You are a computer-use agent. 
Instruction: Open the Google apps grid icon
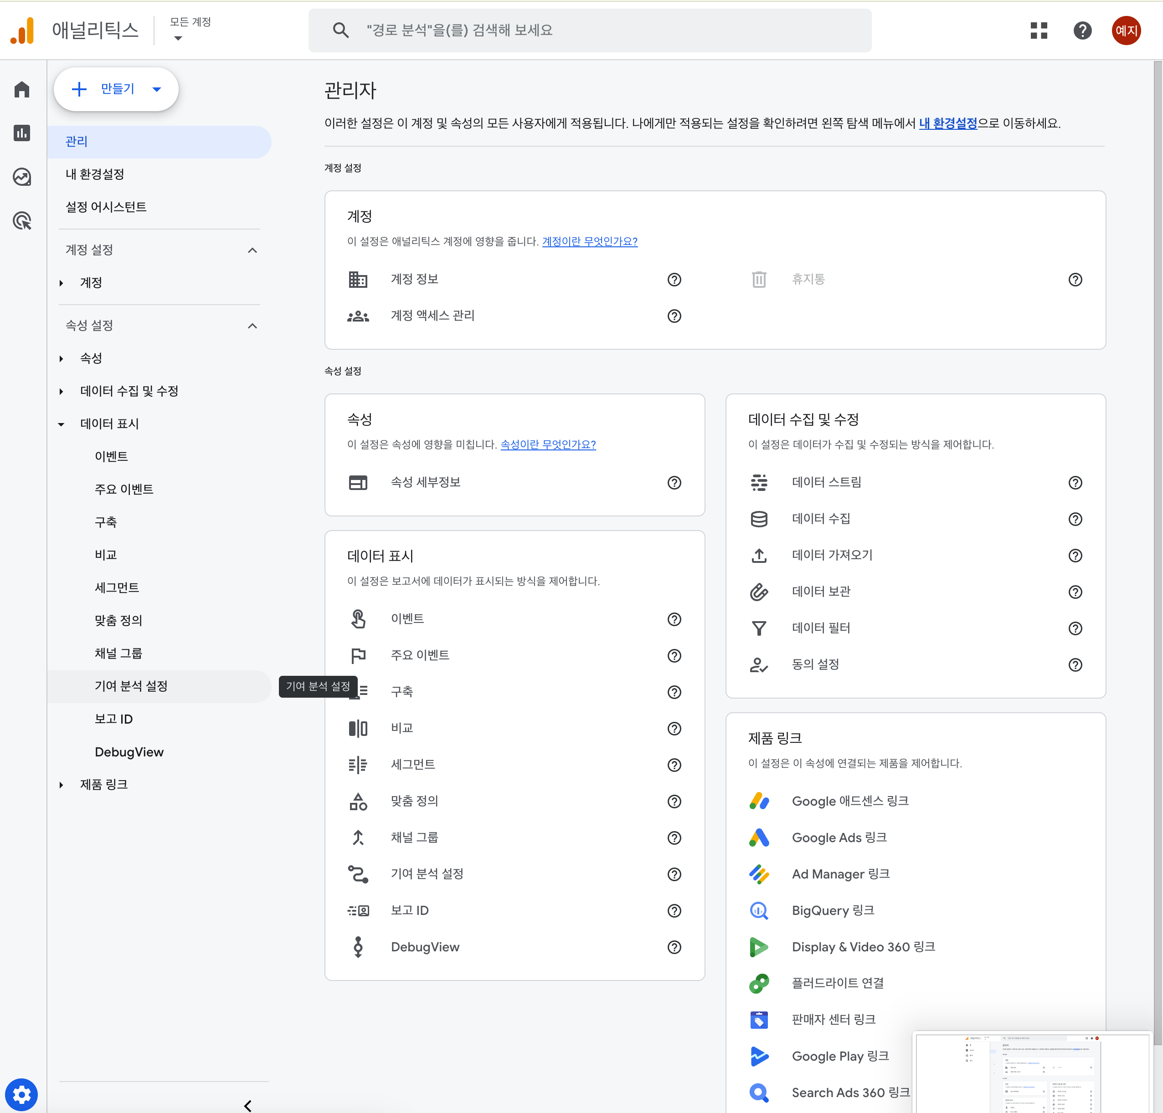[x=1039, y=30]
